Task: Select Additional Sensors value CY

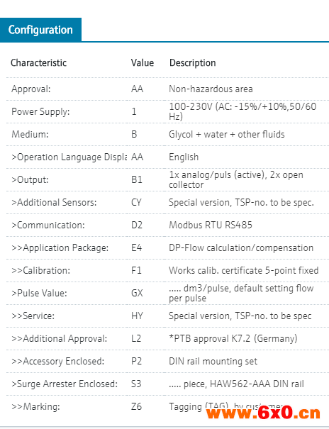Action: click(x=136, y=203)
